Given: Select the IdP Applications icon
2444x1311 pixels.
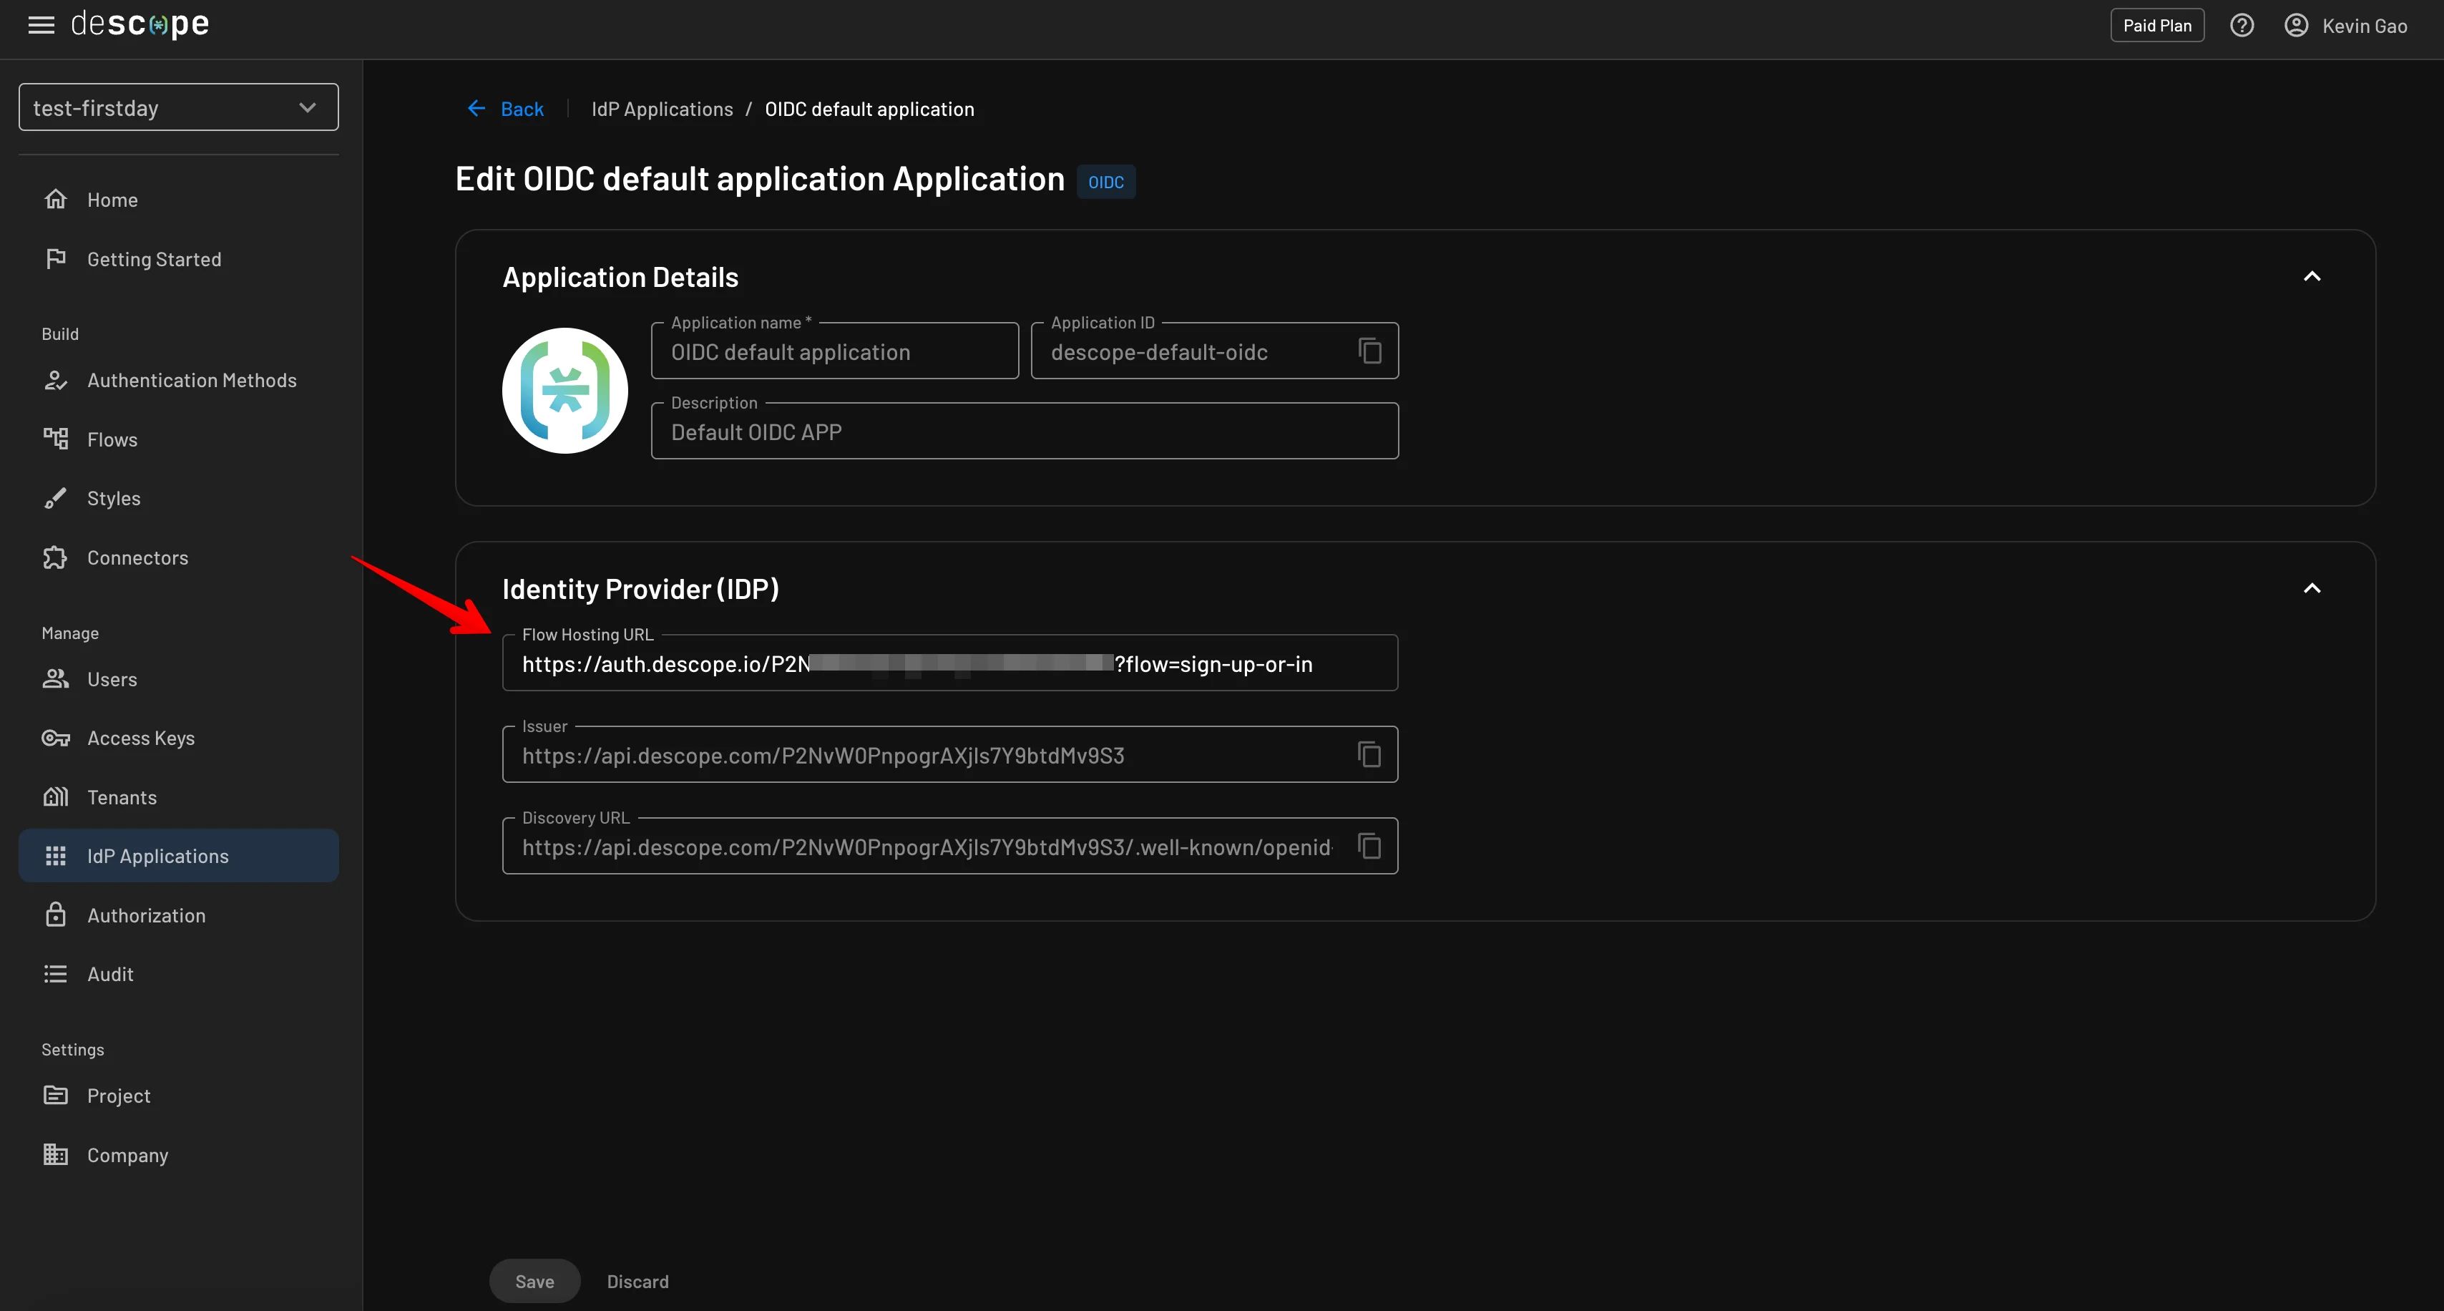Looking at the screenshot, I should [x=55, y=855].
